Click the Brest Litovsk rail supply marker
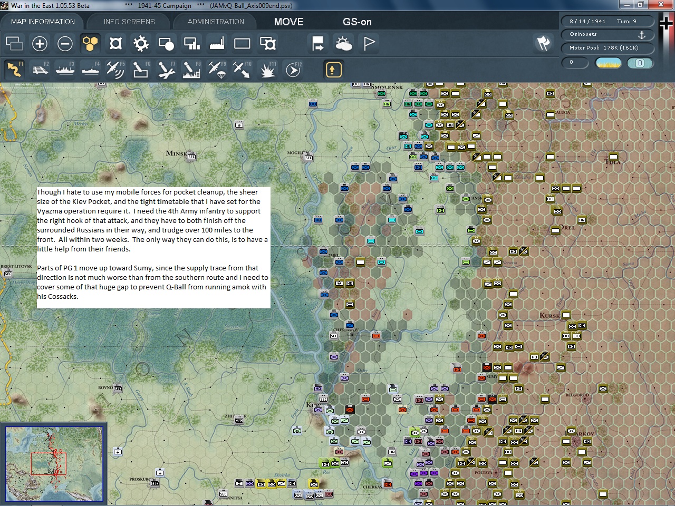The height and width of the screenshot is (506, 675). click(8, 274)
